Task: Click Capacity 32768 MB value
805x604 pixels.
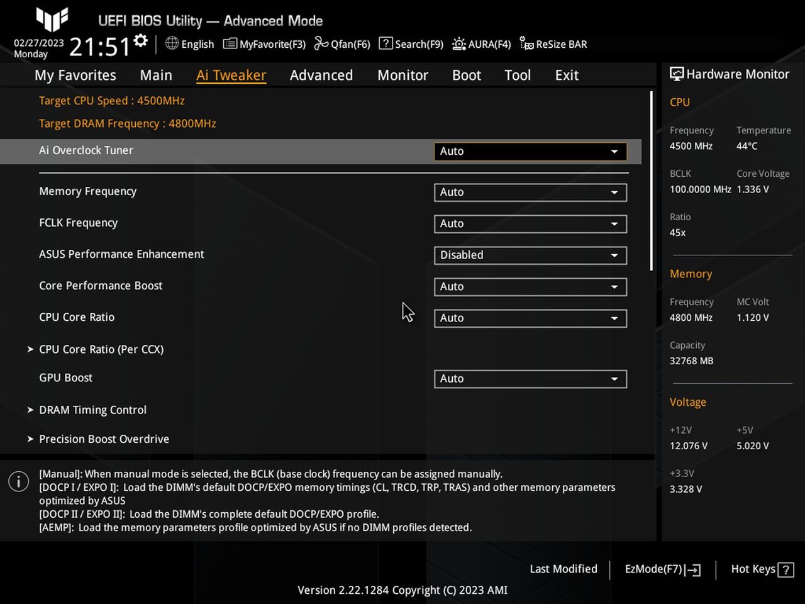Action: [692, 361]
